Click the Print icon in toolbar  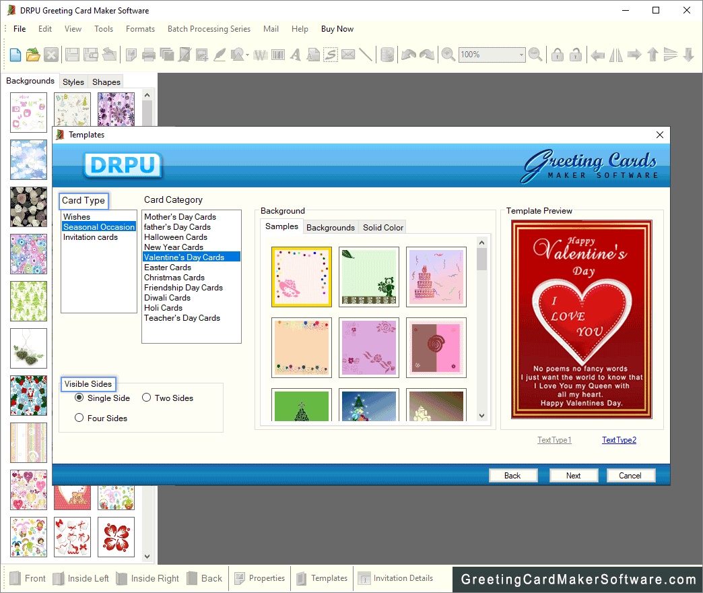pyautogui.click(x=149, y=55)
